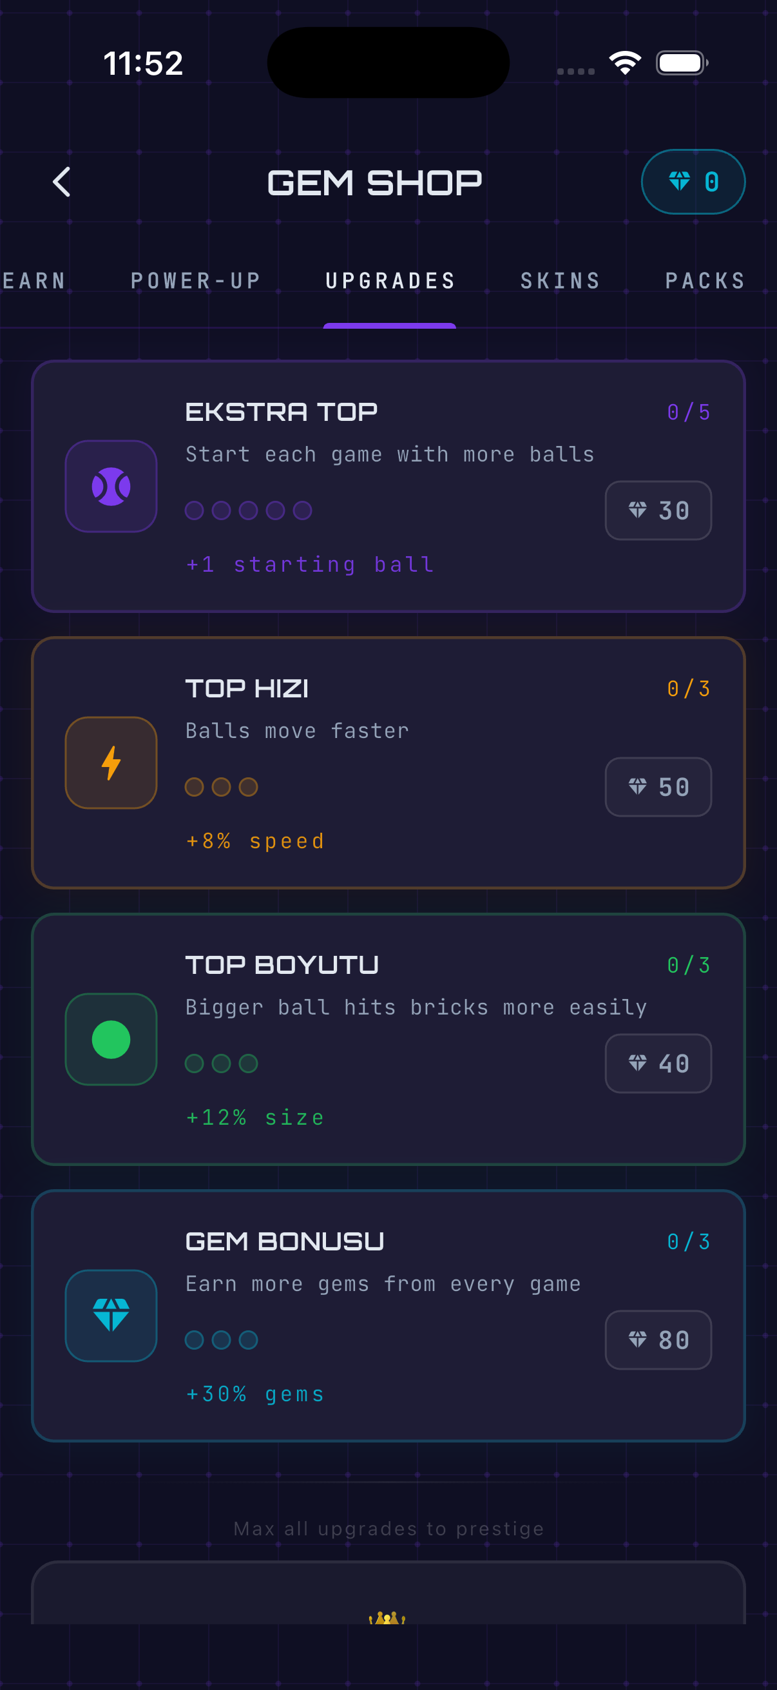
Task: Tap the Top Hizi upgrade card title
Action: pyautogui.click(x=247, y=689)
